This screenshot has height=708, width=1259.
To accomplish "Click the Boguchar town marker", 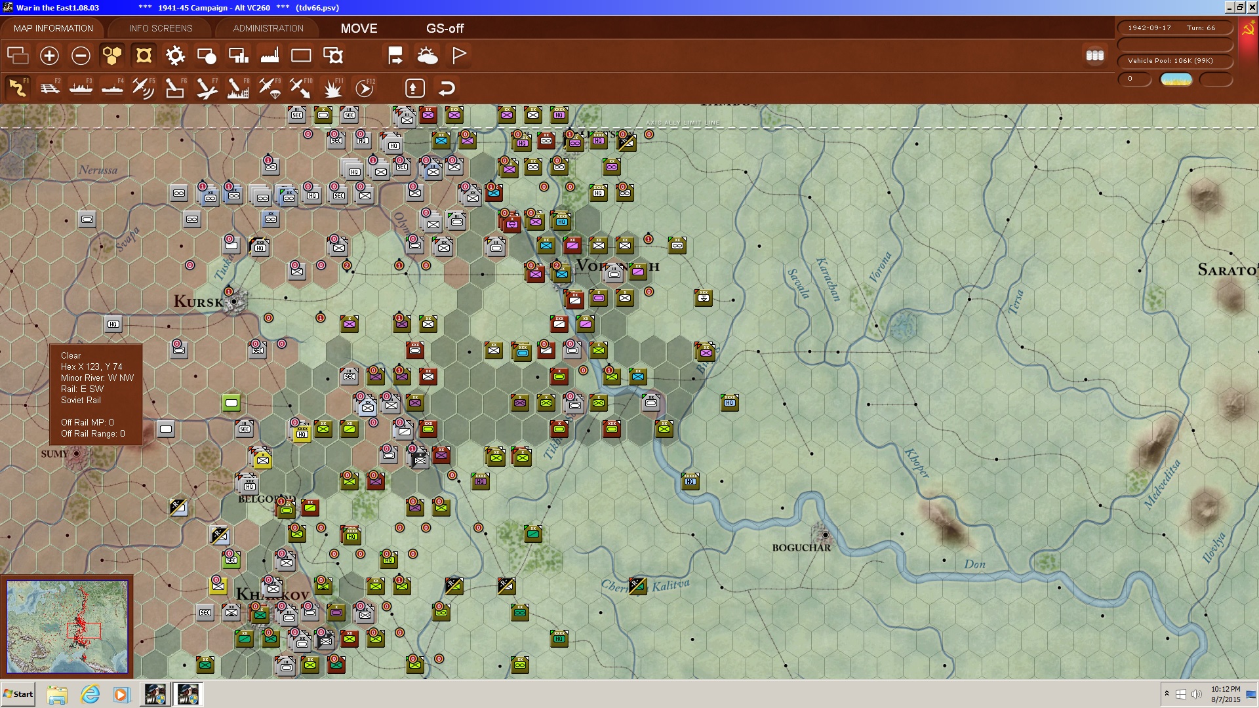I will pos(825,534).
